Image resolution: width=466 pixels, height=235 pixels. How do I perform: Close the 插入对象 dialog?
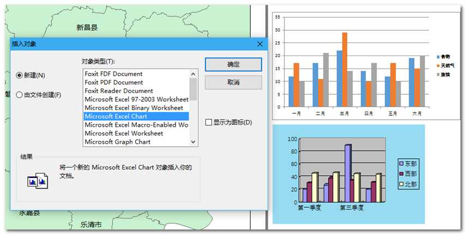pos(260,44)
